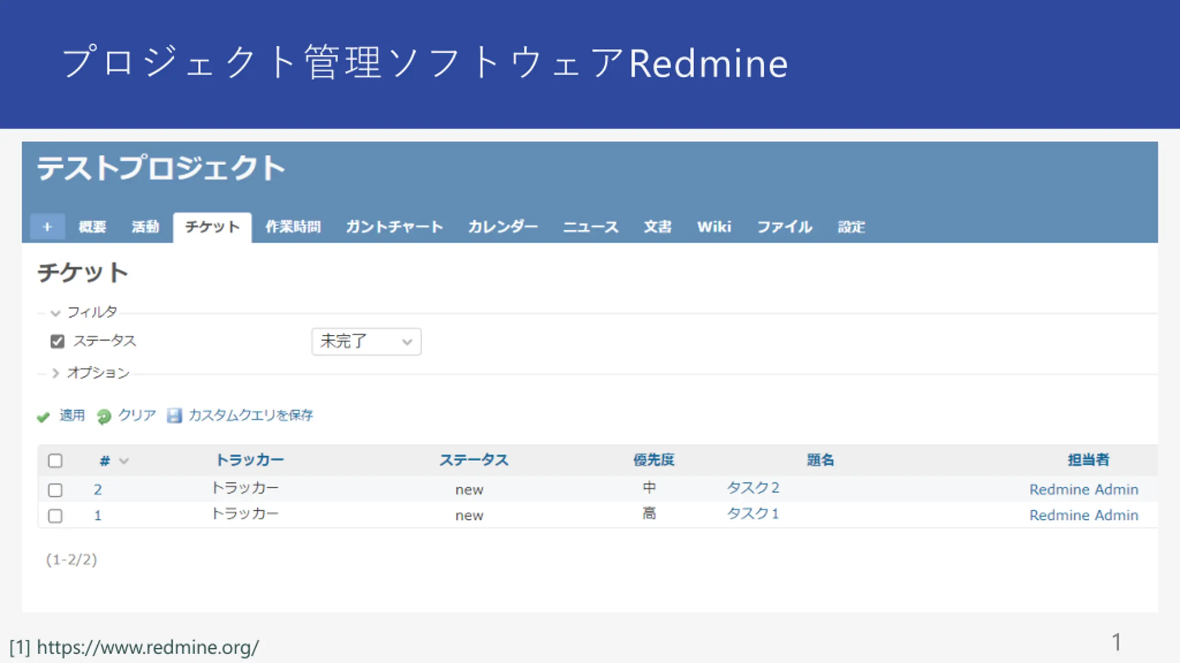Toggle the select-all checkbox in table header

pos(55,460)
